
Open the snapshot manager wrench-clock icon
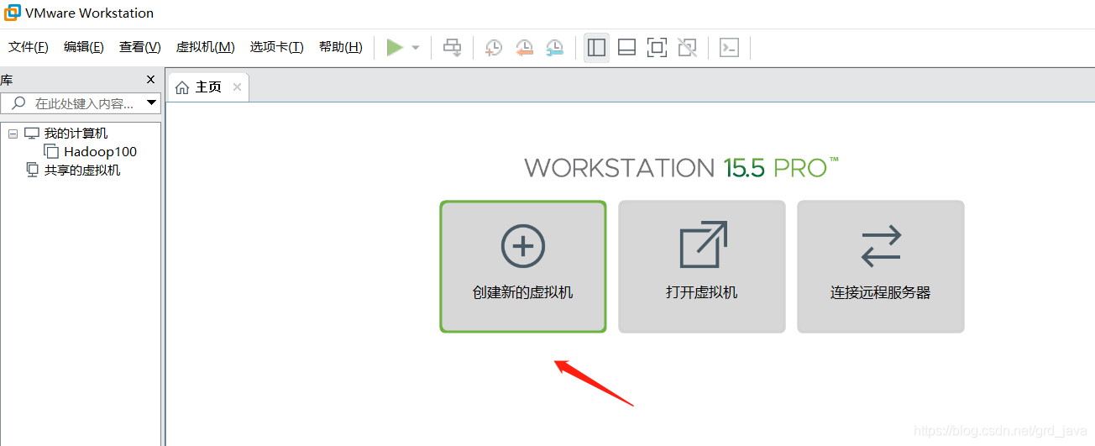click(554, 48)
